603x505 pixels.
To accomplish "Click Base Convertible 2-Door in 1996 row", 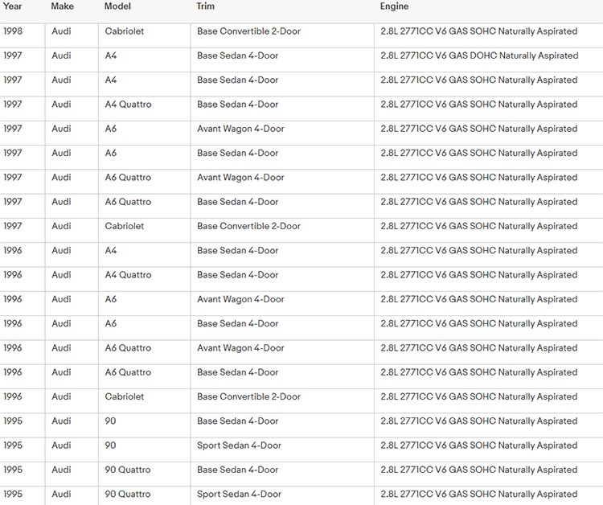I will (248, 396).
